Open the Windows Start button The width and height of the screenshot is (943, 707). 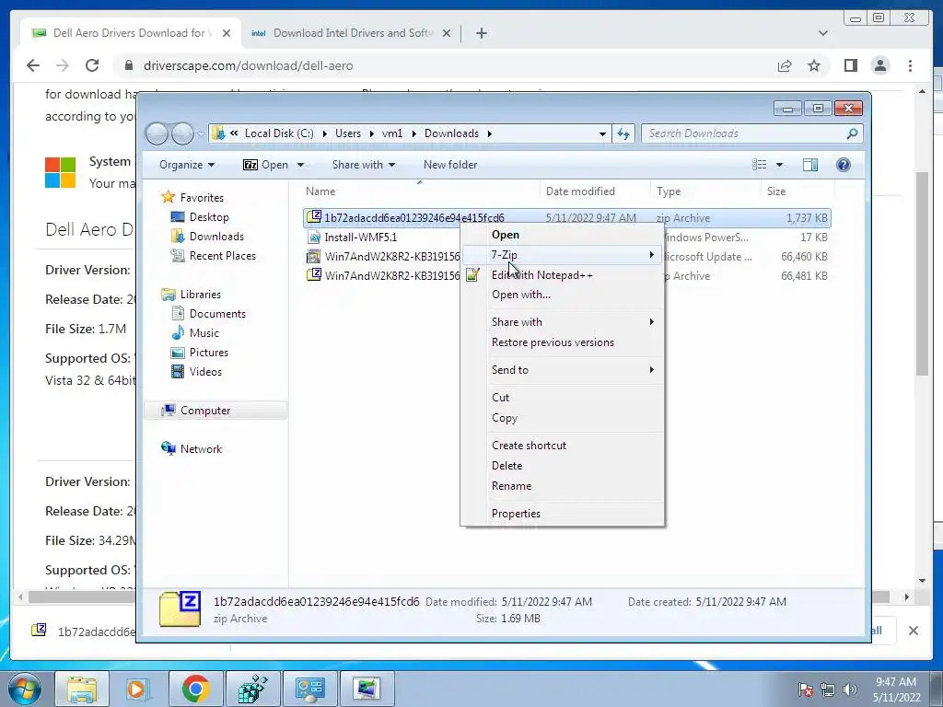pyautogui.click(x=25, y=689)
